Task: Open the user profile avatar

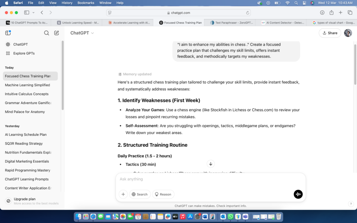Action: click(348, 33)
